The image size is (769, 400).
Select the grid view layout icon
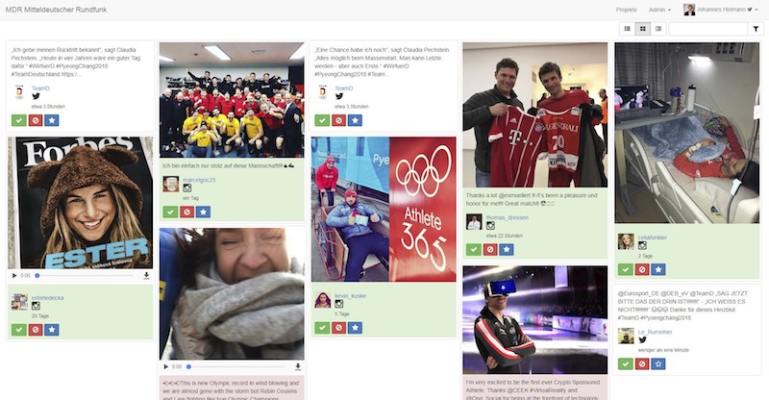pos(642,29)
